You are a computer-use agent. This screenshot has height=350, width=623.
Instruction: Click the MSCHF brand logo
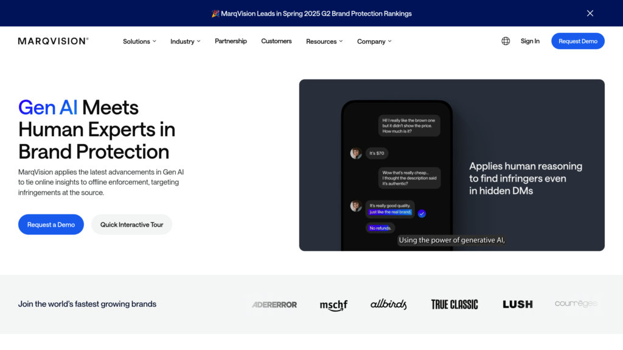tap(333, 304)
